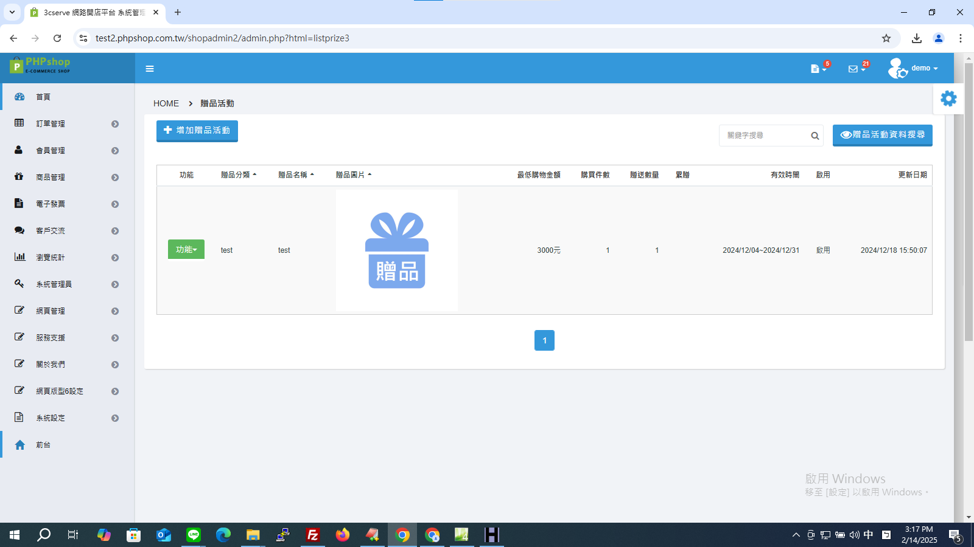Toggle the hamburger sidebar menu icon
The height and width of the screenshot is (547, 974).
[150, 69]
